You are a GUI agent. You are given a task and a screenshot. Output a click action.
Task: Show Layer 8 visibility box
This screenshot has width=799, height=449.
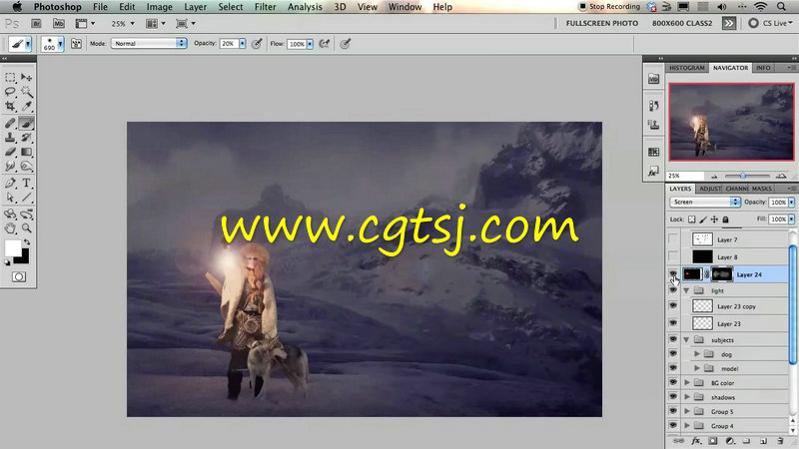pyautogui.click(x=673, y=256)
